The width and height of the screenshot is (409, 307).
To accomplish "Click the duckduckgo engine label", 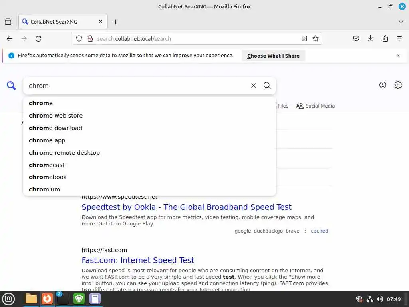I will (268, 231).
